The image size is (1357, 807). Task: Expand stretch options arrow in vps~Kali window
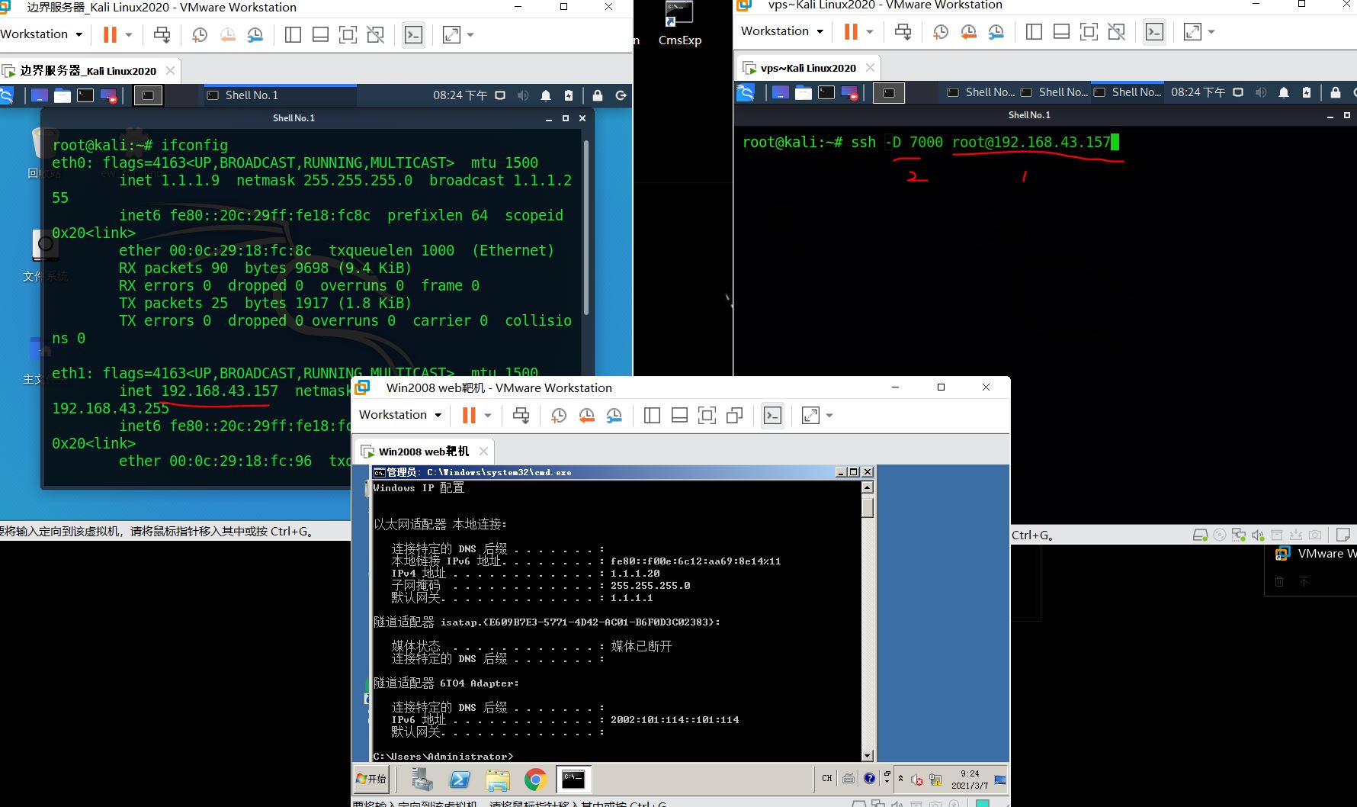click(x=1211, y=31)
